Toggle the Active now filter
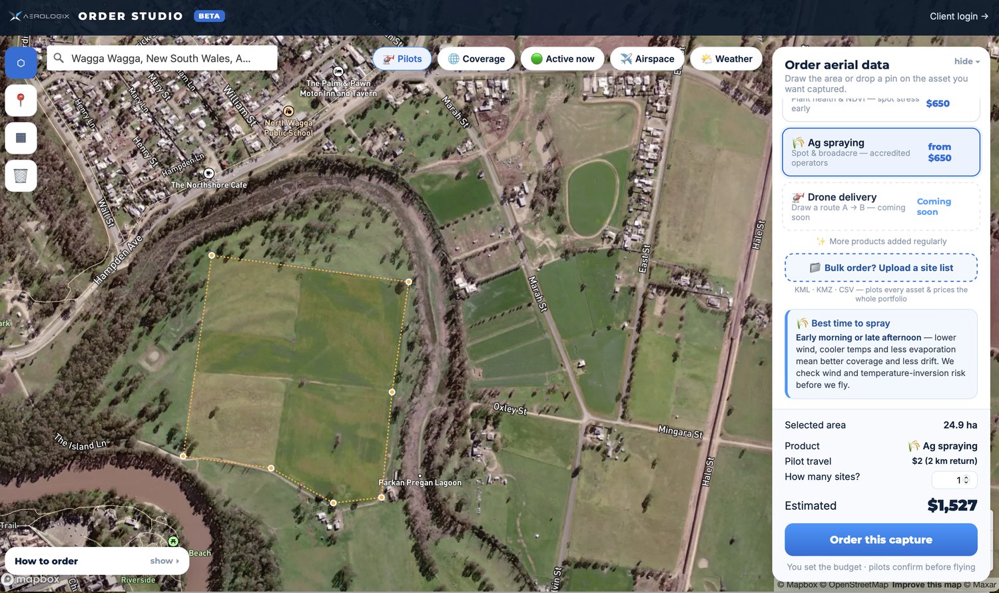Screen dimensions: 999x593 (x=563, y=59)
